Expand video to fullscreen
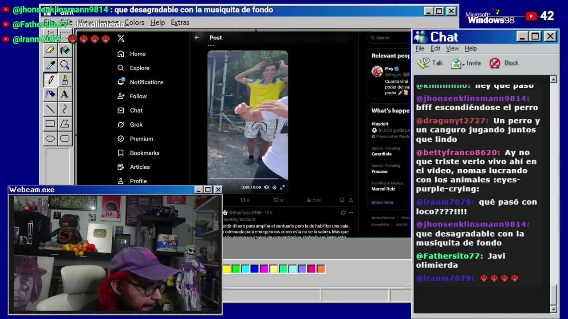 point(282,187)
